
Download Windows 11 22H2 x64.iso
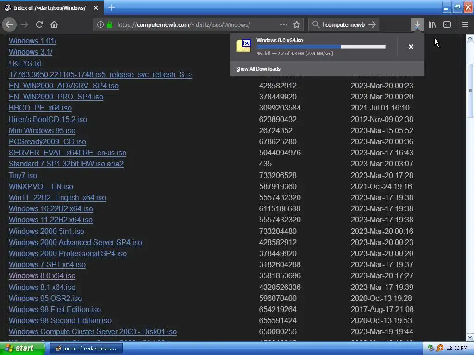[x=50, y=220]
